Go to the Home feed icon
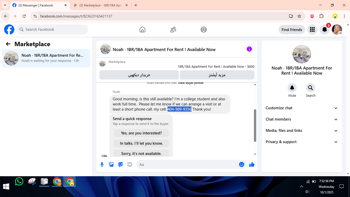 (x=142, y=29)
